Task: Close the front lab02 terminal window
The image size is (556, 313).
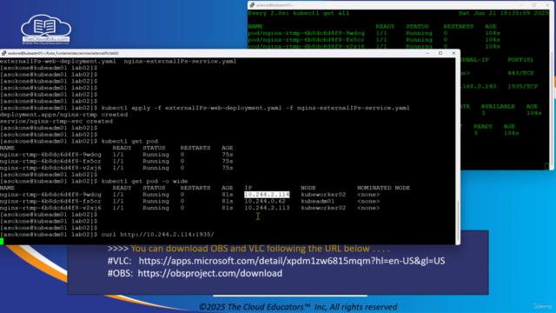Action: coord(453,53)
